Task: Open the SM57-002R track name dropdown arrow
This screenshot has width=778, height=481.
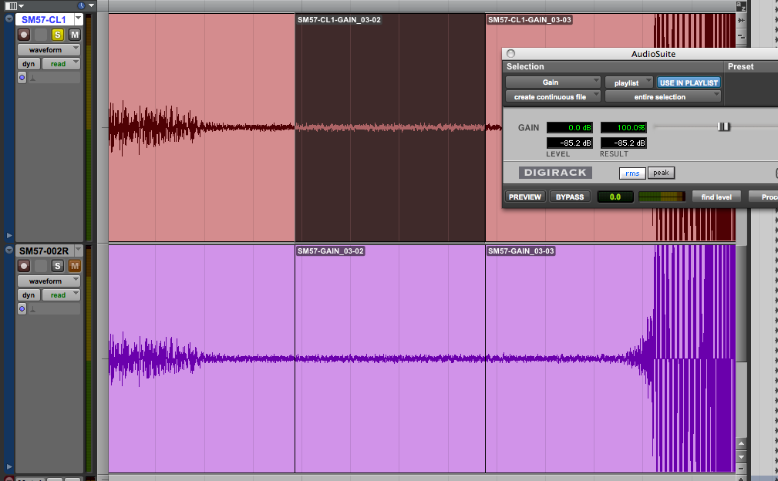Action: [79, 251]
